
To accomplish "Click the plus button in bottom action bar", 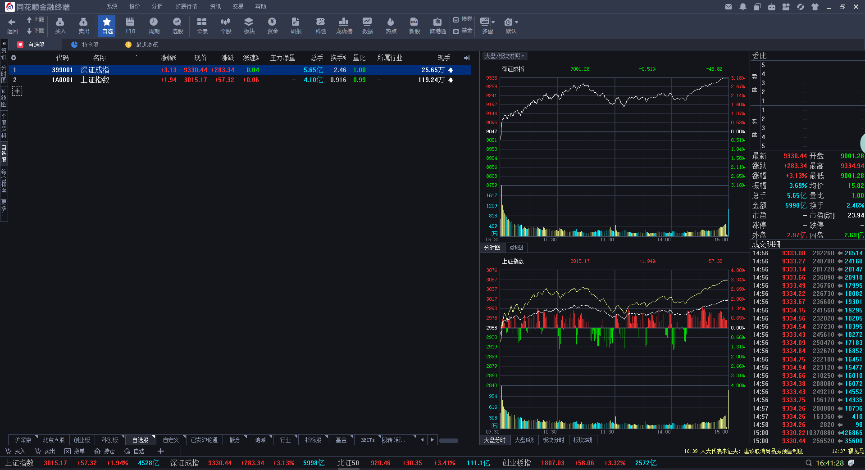I will pos(161,451).
